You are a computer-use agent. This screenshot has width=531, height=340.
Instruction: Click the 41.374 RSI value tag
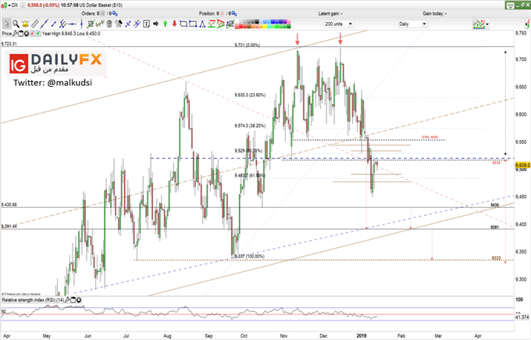522,317
